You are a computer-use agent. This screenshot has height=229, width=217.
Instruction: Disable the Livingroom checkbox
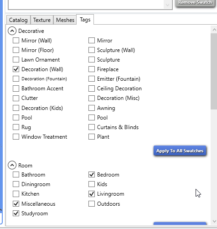click(x=92, y=194)
